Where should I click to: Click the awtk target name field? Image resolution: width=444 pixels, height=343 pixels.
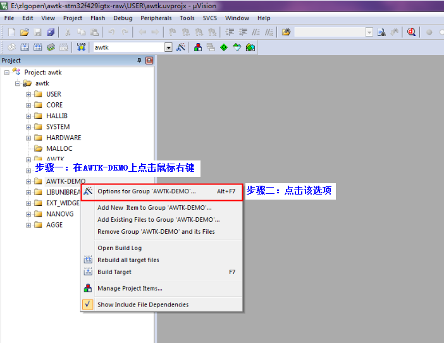click(129, 47)
